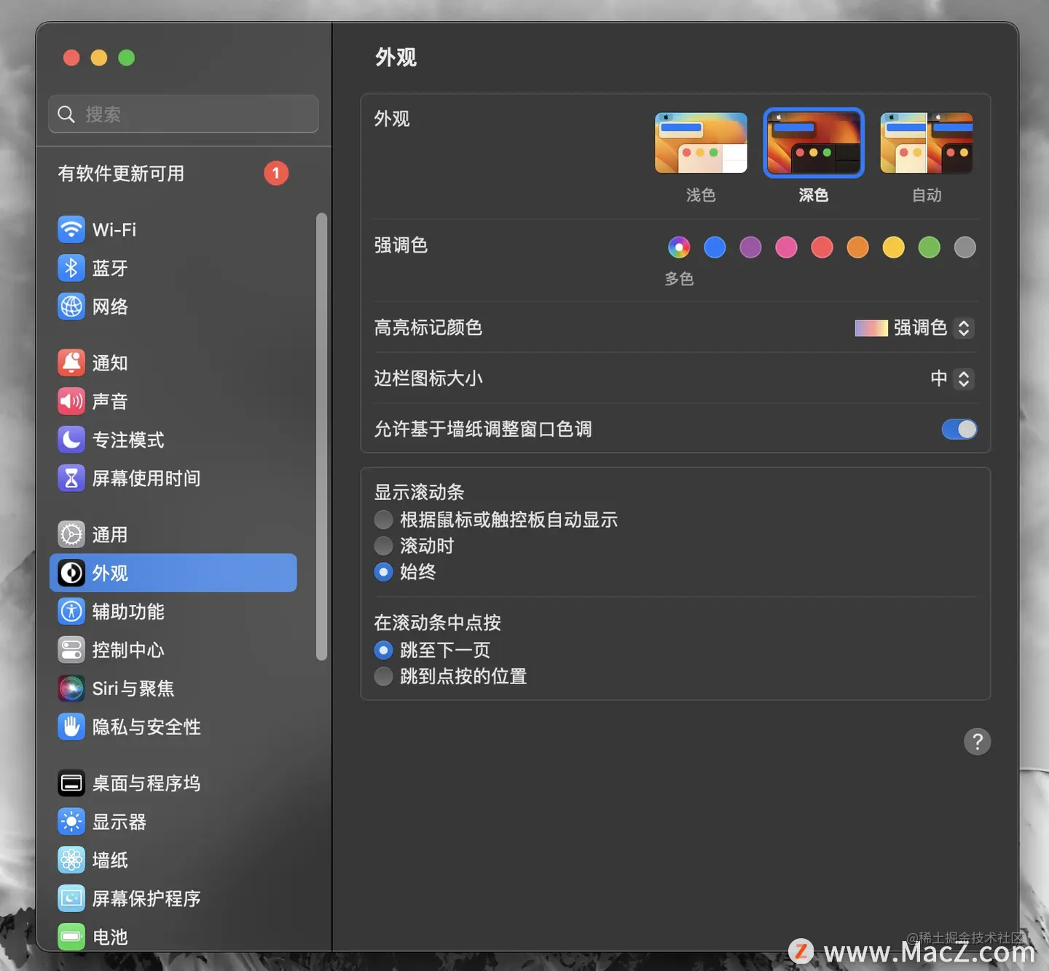Select the multicolor (多色) accent swatch
Screen dimensions: 1049x971
pos(679,247)
